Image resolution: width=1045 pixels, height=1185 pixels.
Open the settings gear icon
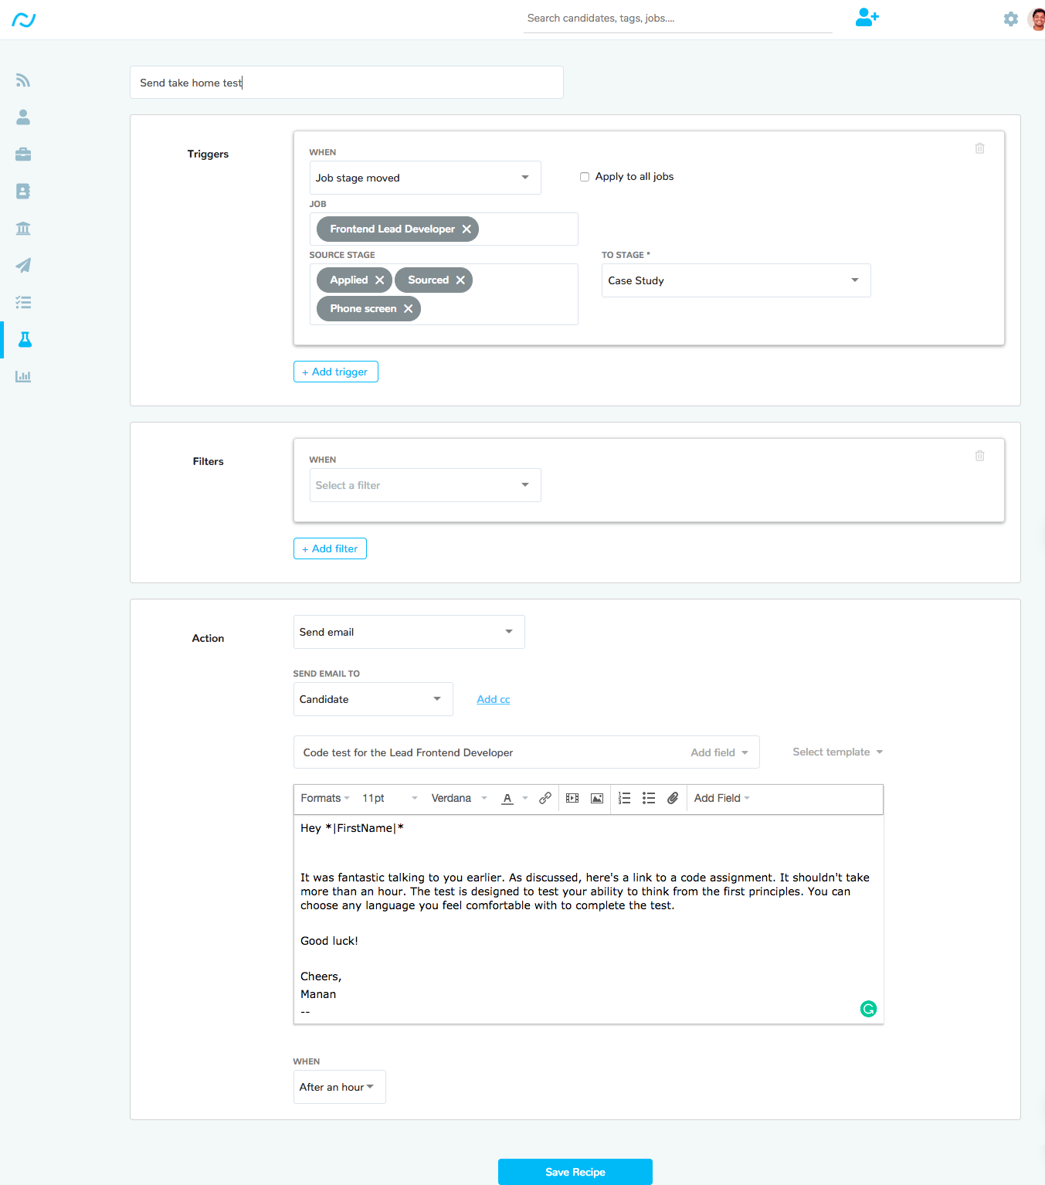point(1010,19)
